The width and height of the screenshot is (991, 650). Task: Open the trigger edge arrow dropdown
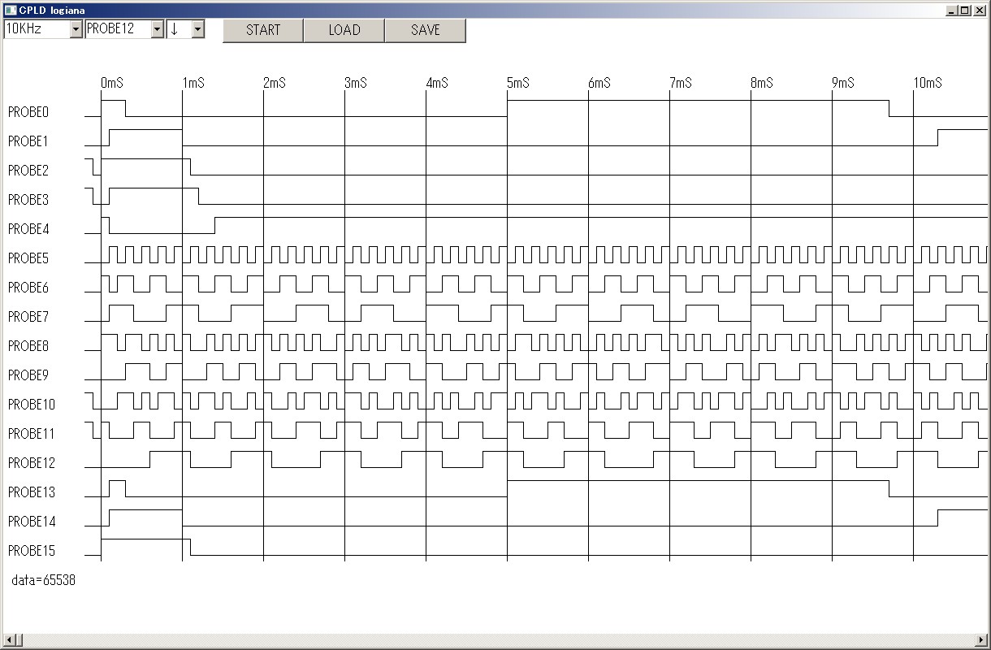(x=197, y=29)
